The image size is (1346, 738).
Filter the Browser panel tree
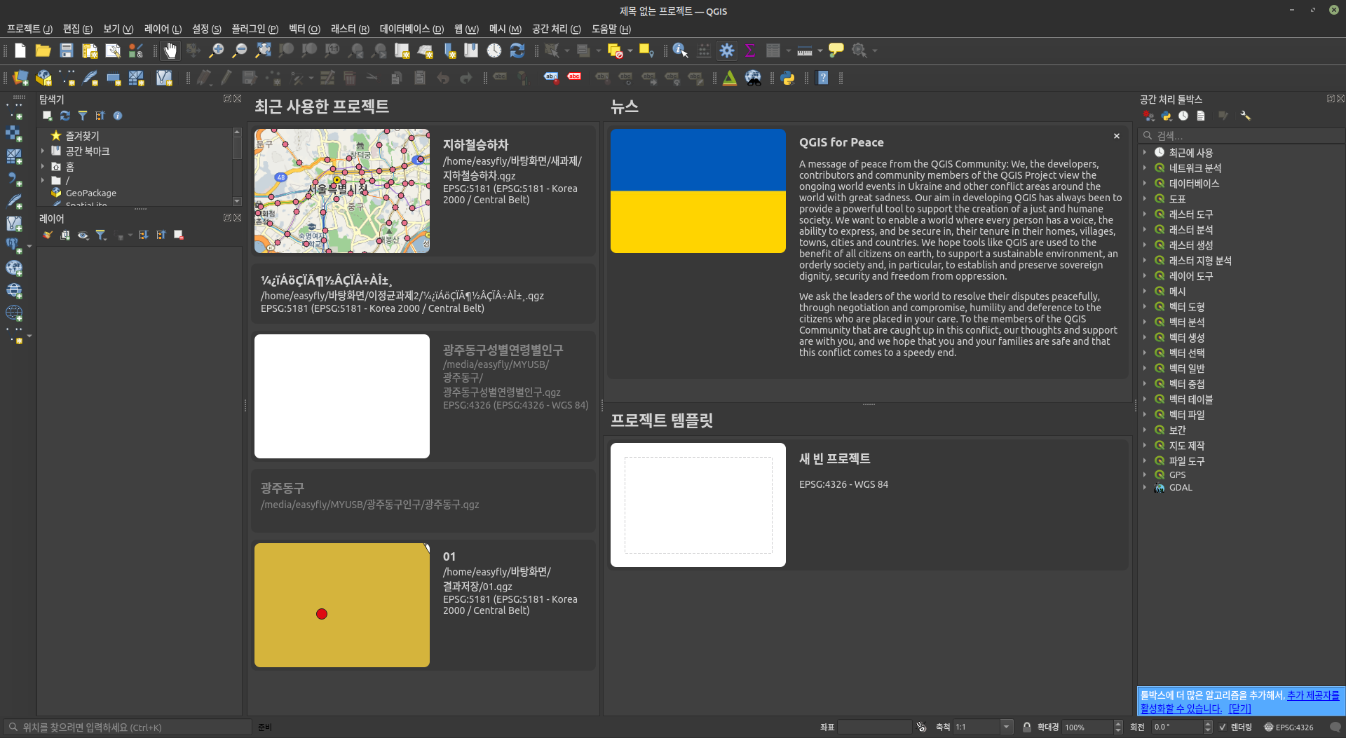tap(83, 116)
